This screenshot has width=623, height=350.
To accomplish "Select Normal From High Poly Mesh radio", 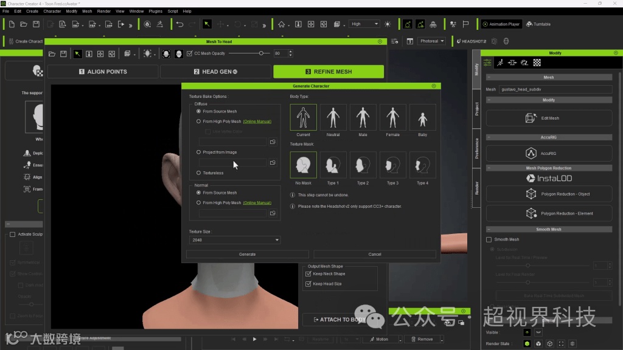I will [x=199, y=203].
